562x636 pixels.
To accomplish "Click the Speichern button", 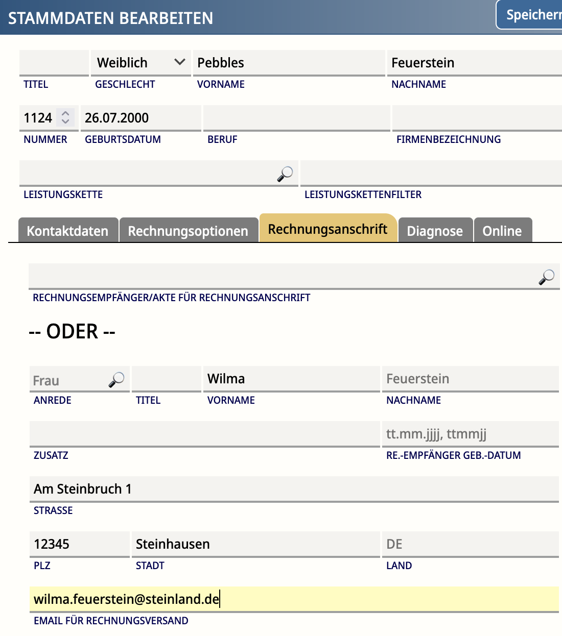I will coord(529,15).
